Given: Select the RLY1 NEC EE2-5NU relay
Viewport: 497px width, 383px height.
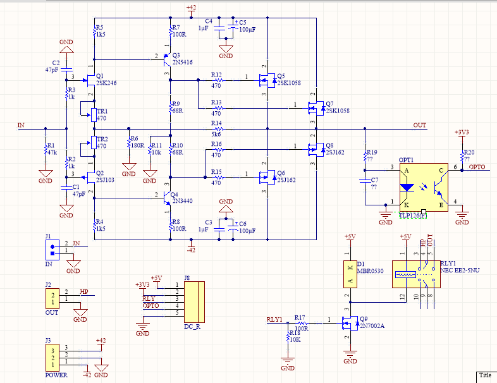Looking at the screenshot, I should point(415,275).
